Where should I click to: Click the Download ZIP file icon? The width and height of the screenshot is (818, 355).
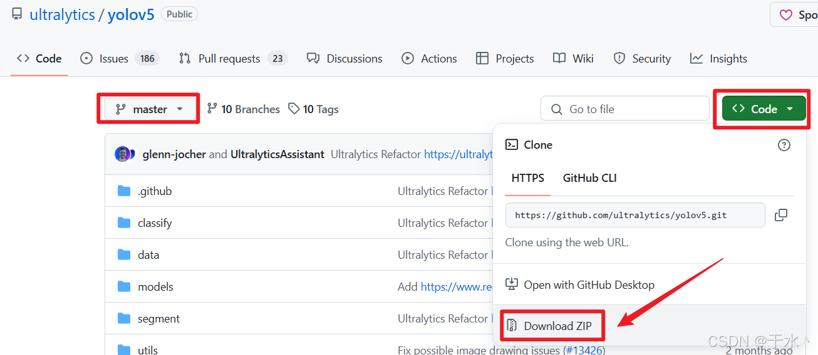coord(512,326)
